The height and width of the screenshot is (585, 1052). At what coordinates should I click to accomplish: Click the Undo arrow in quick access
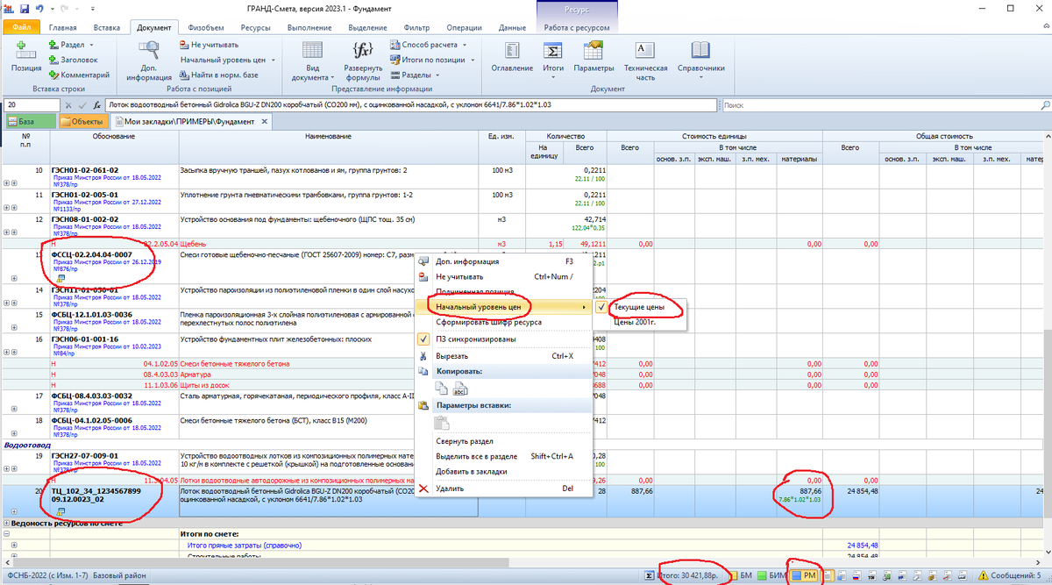(x=39, y=7)
